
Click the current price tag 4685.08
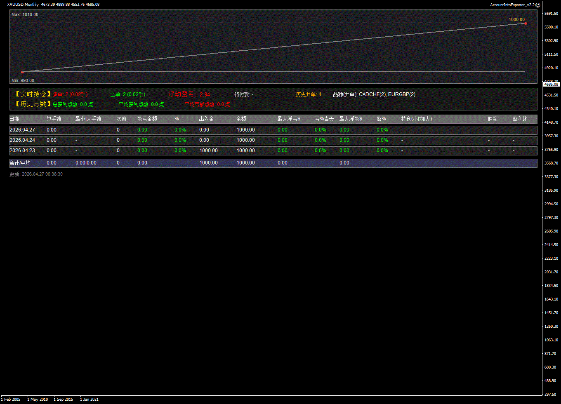551,84
